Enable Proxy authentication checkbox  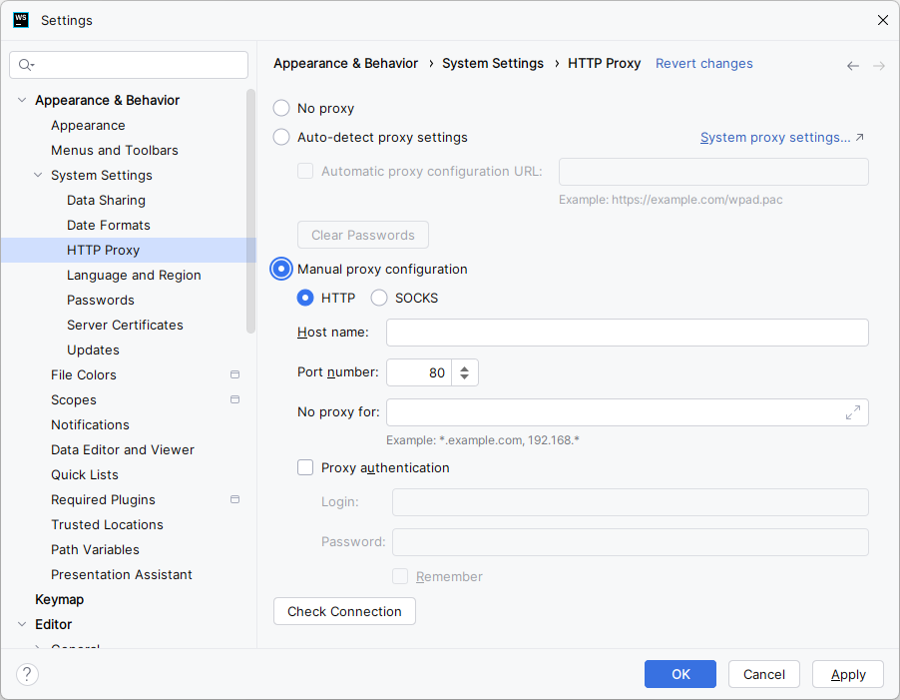click(305, 467)
